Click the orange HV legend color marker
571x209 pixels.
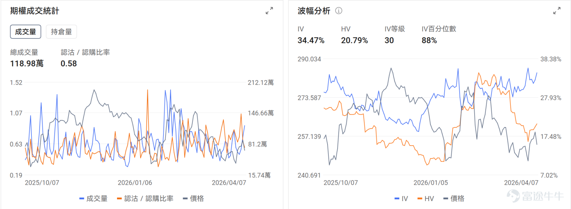(419, 199)
